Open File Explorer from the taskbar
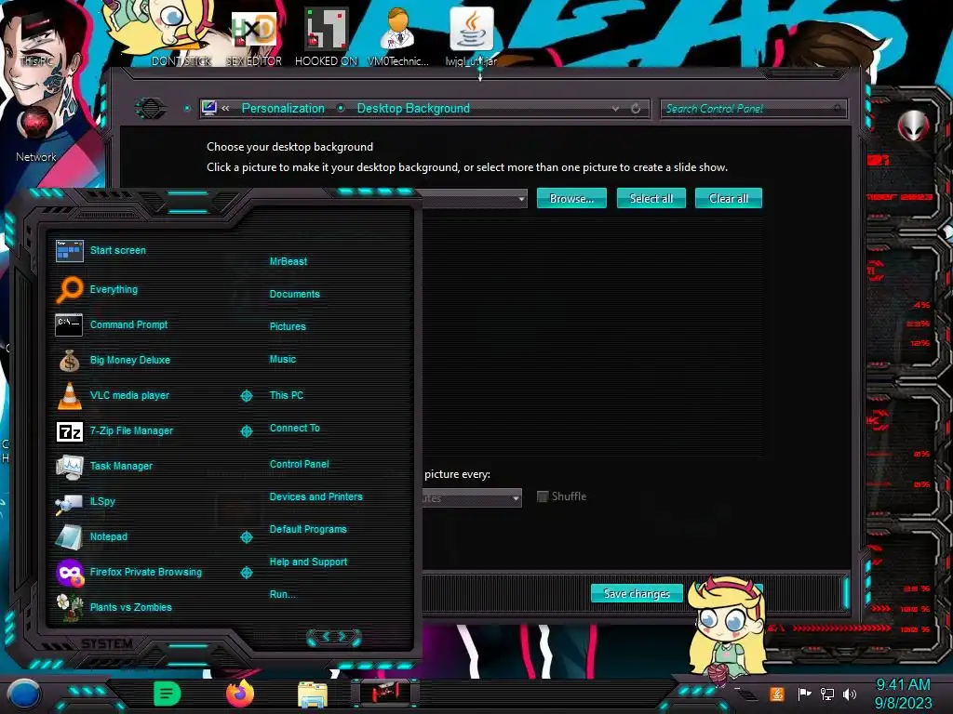The width and height of the screenshot is (953, 714). [x=313, y=694]
